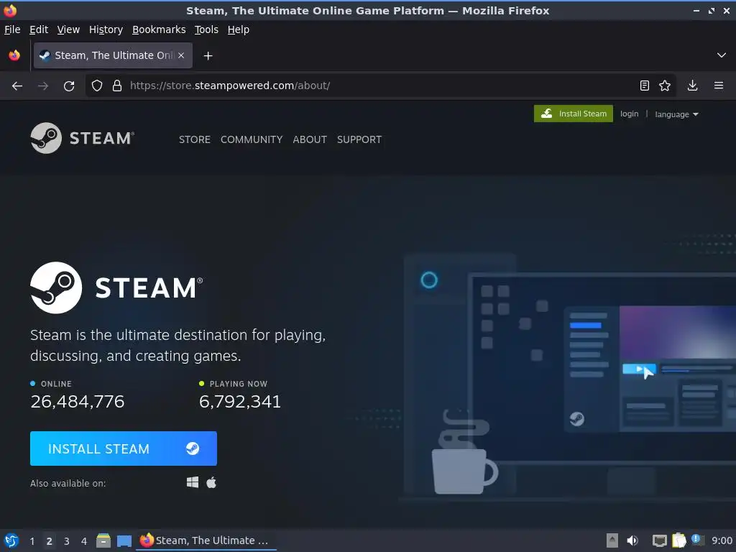Viewport: 736px width, 552px height.
Task: Click the large Steam logo in hero section
Action: [116, 287]
